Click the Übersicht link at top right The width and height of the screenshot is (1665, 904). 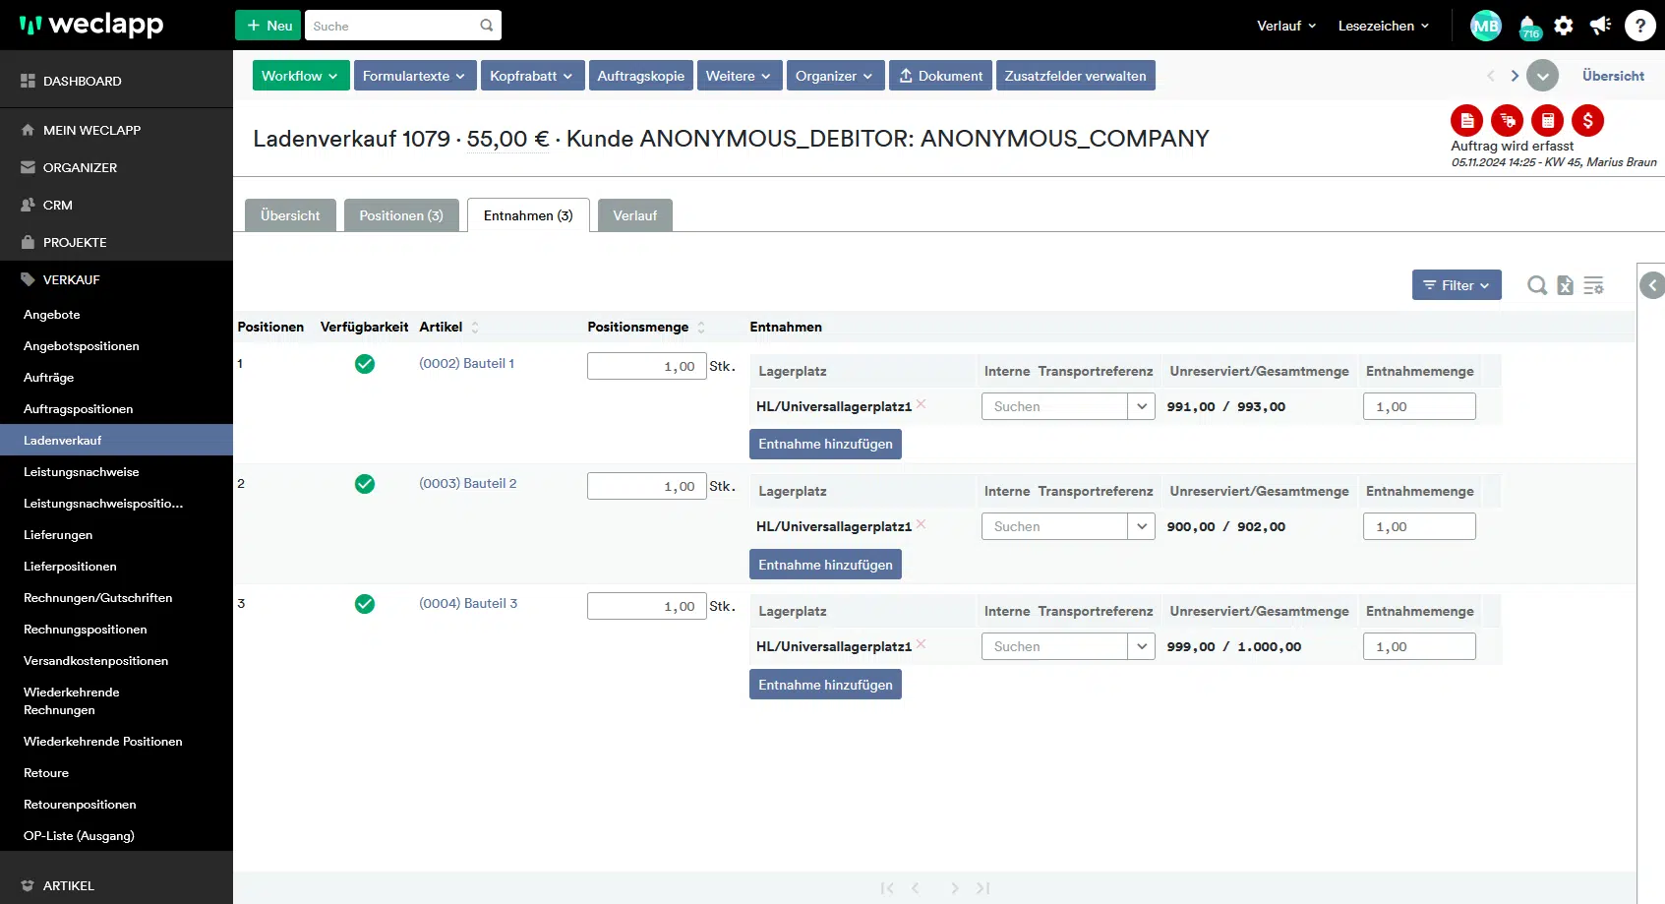click(x=1613, y=76)
